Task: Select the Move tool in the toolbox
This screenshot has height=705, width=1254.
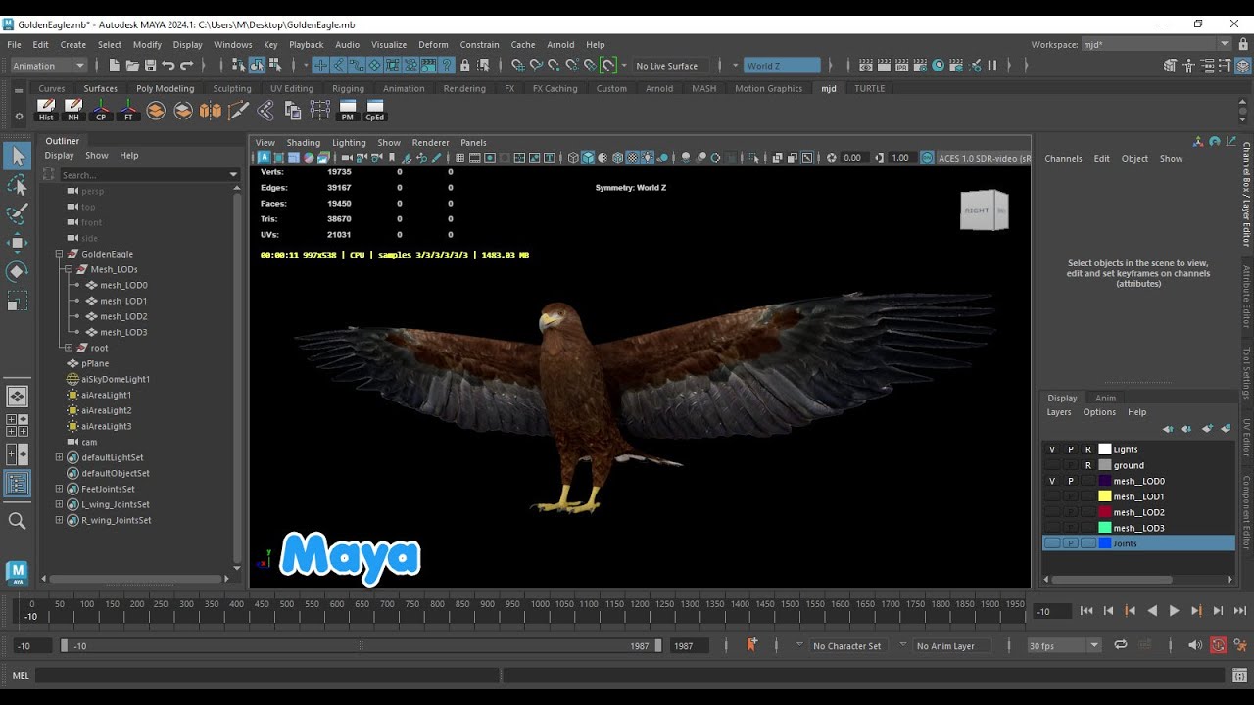Action: coord(17,242)
